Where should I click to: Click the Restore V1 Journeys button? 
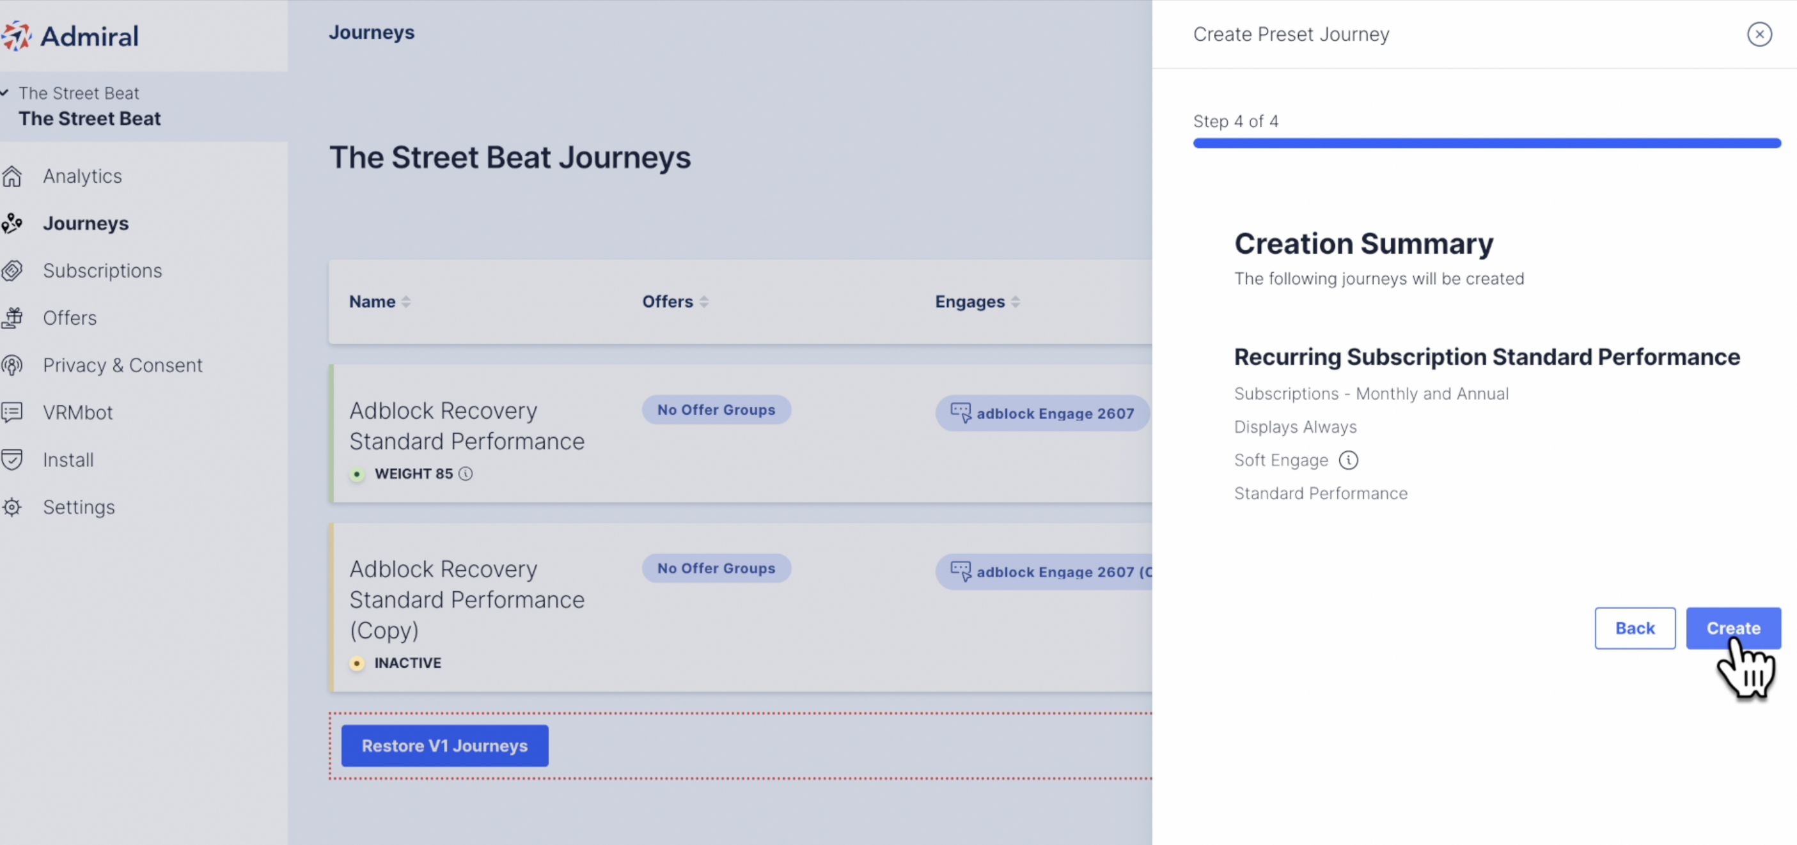(444, 746)
